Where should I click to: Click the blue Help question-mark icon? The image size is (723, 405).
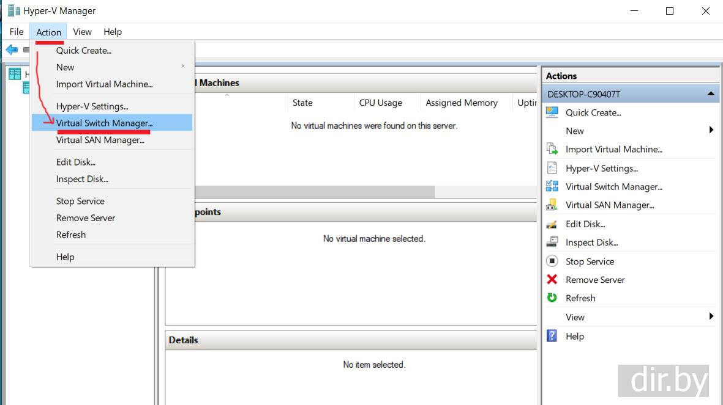(552, 336)
